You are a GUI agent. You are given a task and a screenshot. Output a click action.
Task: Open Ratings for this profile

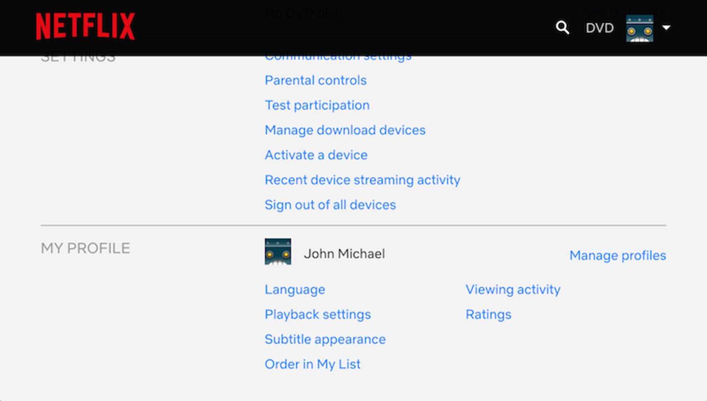(488, 314)
